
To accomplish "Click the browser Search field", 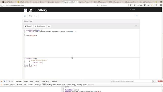I will click(x=114, y=5).
